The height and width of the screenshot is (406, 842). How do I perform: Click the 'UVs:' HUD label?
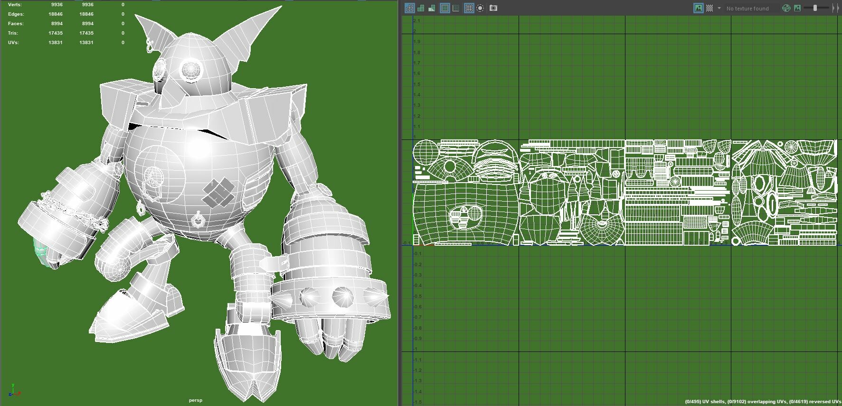[x=13, y=42]
